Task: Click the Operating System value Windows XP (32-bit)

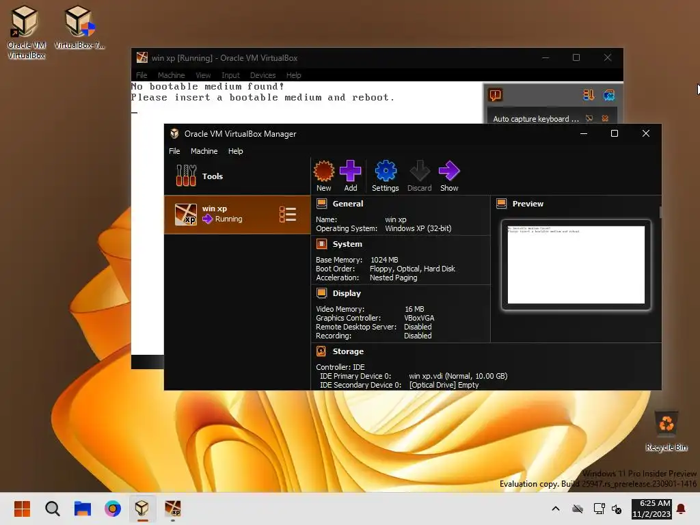Action: 418,228
